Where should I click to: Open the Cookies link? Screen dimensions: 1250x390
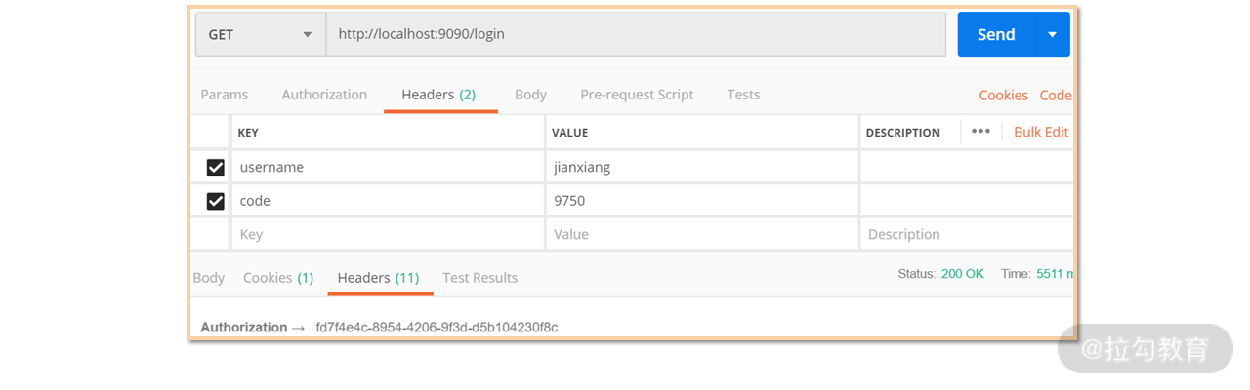point(1003,96)
